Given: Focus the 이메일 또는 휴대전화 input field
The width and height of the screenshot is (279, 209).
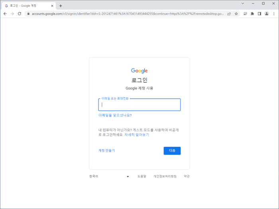Looking at the screenshot, I should (x=139, y=105).
